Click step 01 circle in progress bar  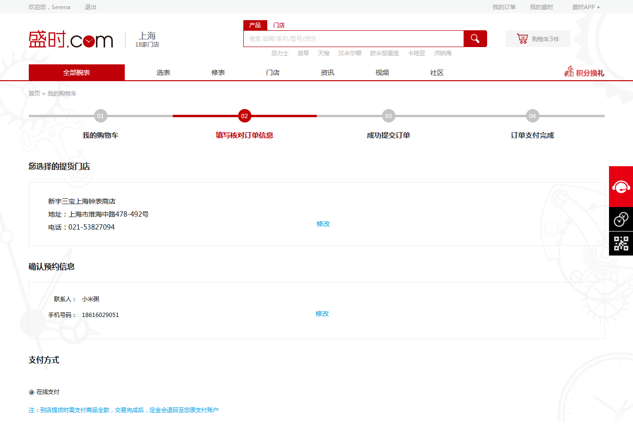[x=100, y=116]
